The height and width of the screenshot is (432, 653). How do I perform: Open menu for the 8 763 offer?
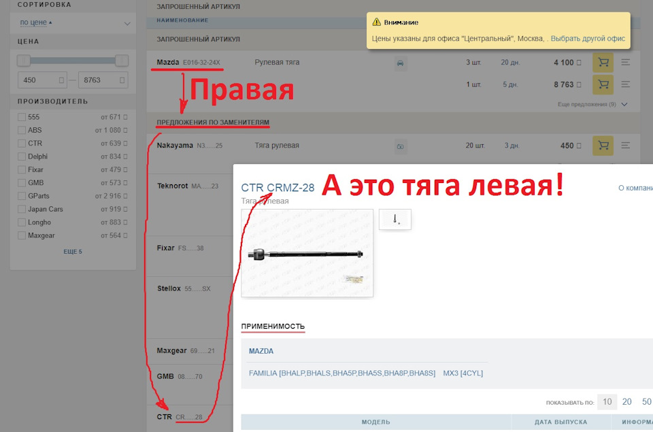(x=626, y=84)
